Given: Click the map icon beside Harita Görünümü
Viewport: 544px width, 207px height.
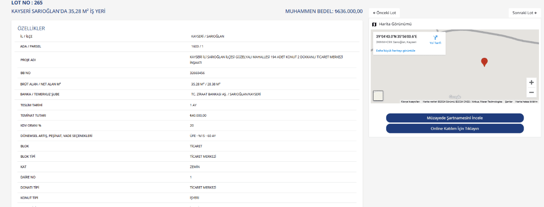Looking at the screenshot, I should (374, 24).
